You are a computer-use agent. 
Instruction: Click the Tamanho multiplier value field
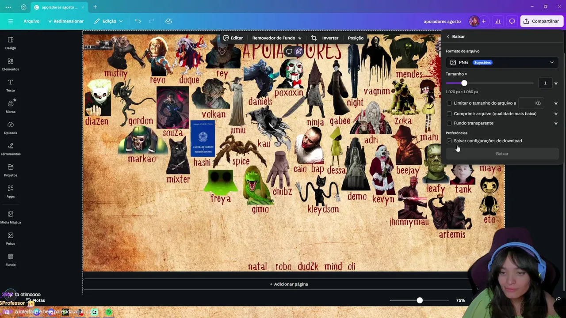(545, 83)
